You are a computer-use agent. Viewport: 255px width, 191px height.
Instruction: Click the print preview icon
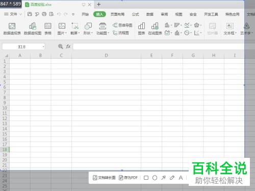tap(52, 14)
